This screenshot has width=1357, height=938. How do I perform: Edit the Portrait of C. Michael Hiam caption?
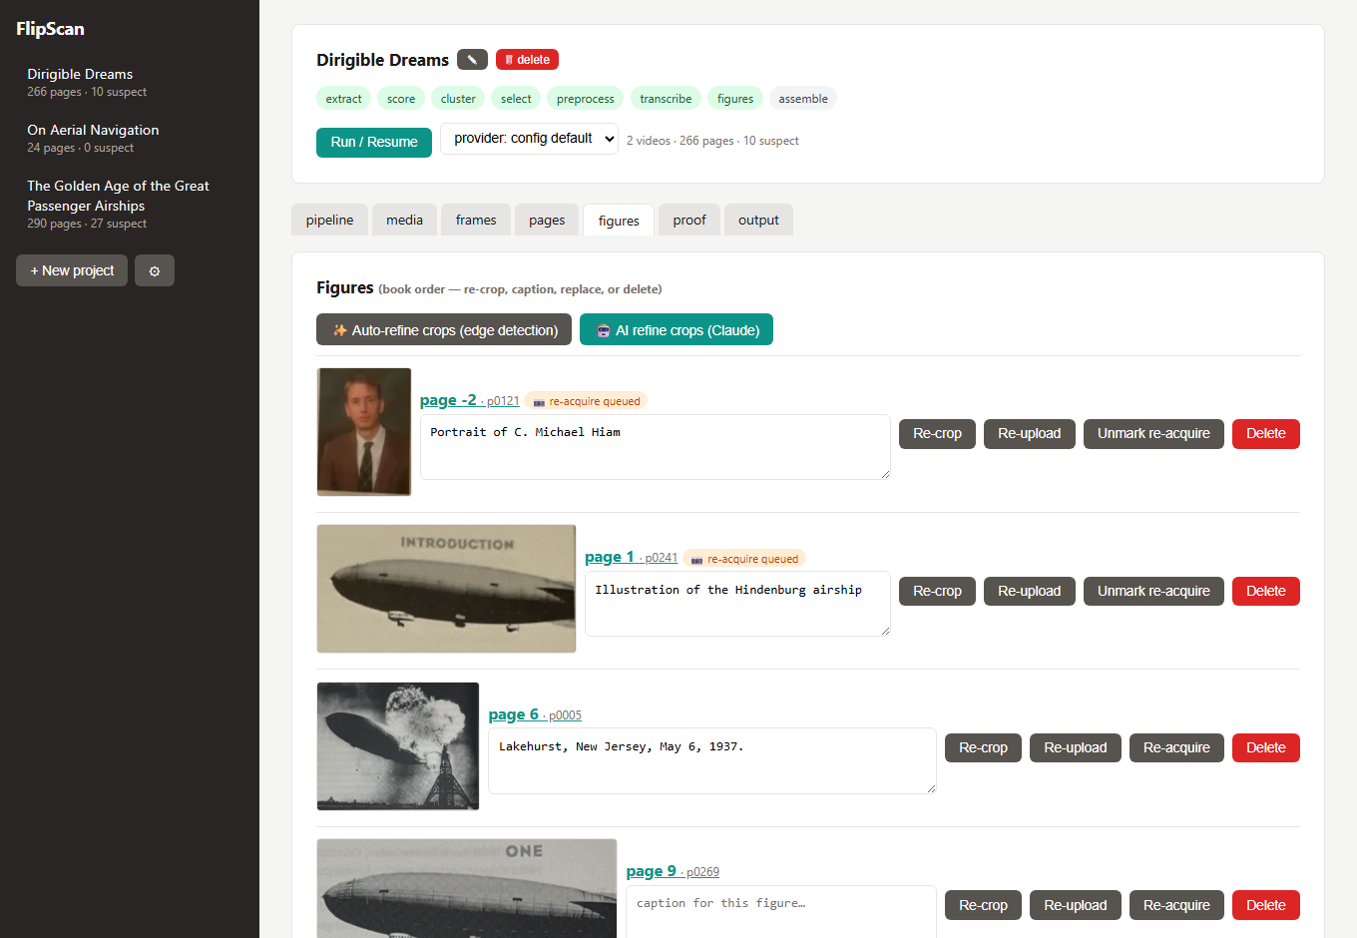tap(656, 447)
